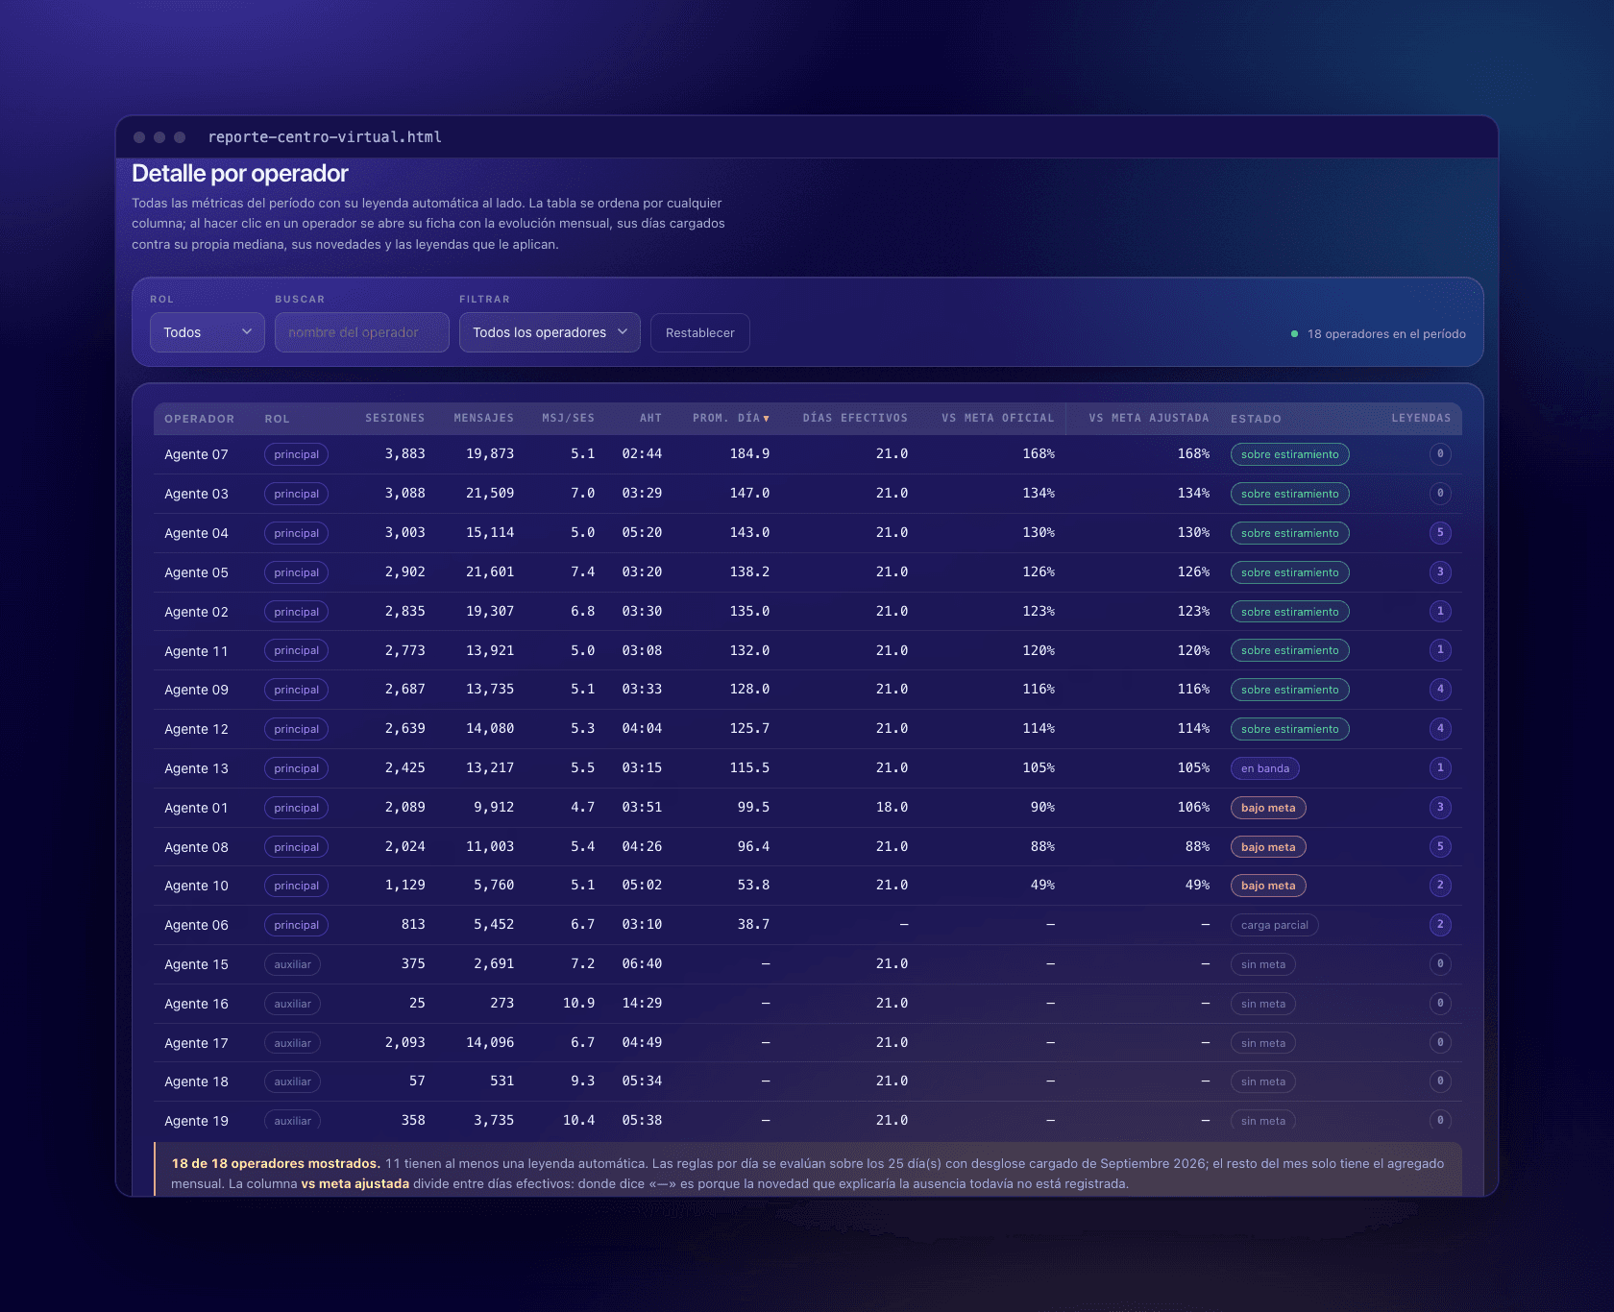The width and height of the screenshot is (1614, 1312).
Task: Click the 18 operadores en el período indicator
Action: coord(1378,334)
